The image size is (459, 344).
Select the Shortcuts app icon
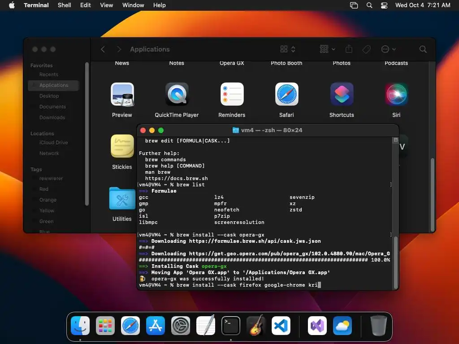click(x=342, y=95)
